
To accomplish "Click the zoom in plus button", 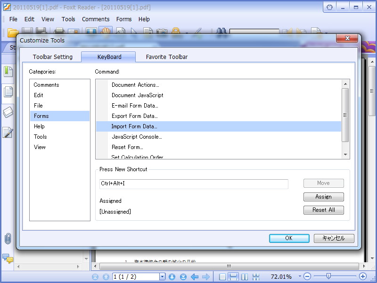I will coord(363,276).
